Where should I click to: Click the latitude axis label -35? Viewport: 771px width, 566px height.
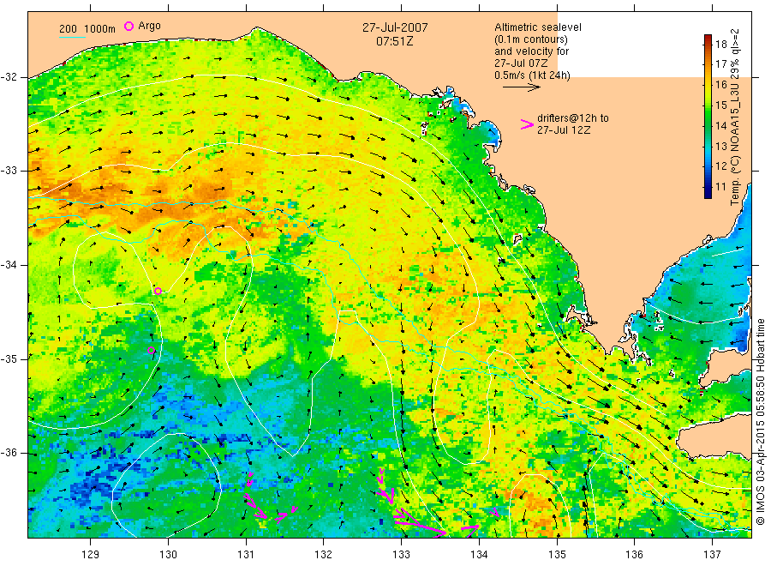pyautogui.click(x=9, y=359)
